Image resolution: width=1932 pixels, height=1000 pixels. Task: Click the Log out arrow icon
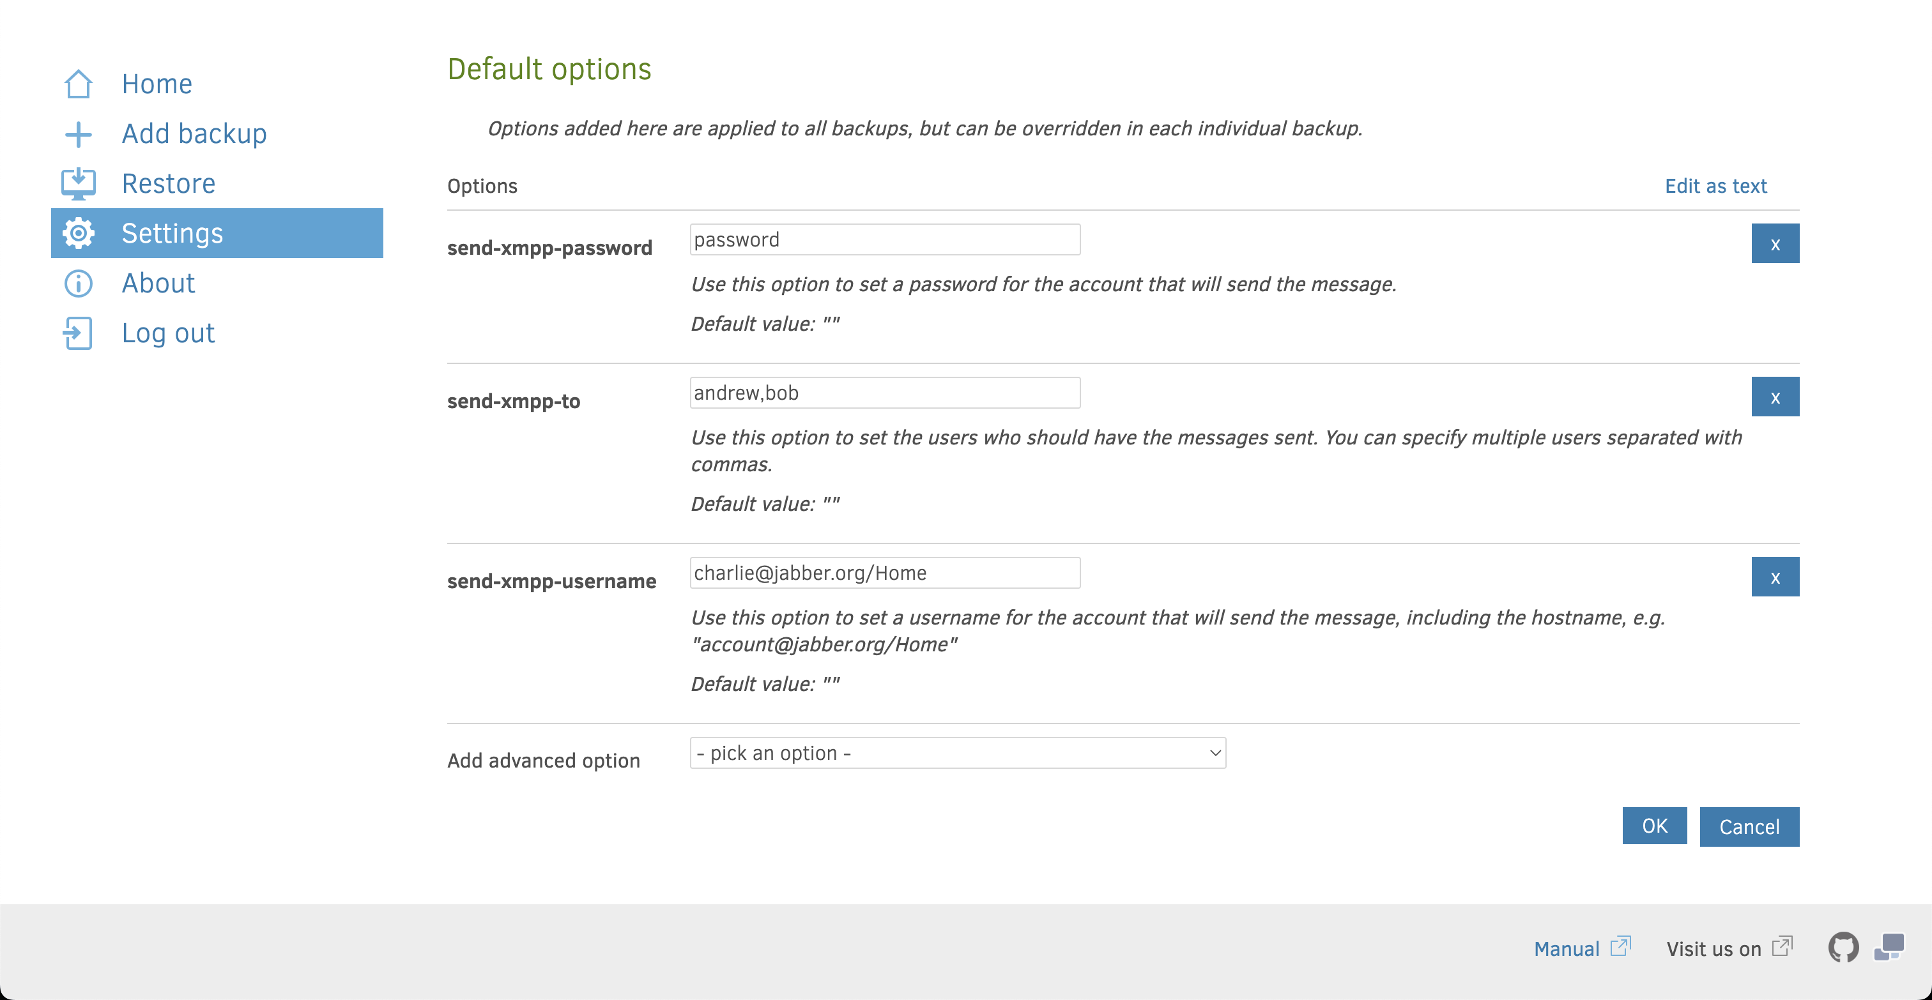(x=78, y=333)
